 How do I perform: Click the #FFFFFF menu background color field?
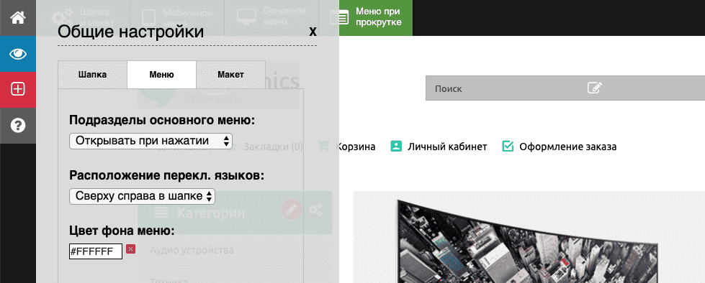96,251
